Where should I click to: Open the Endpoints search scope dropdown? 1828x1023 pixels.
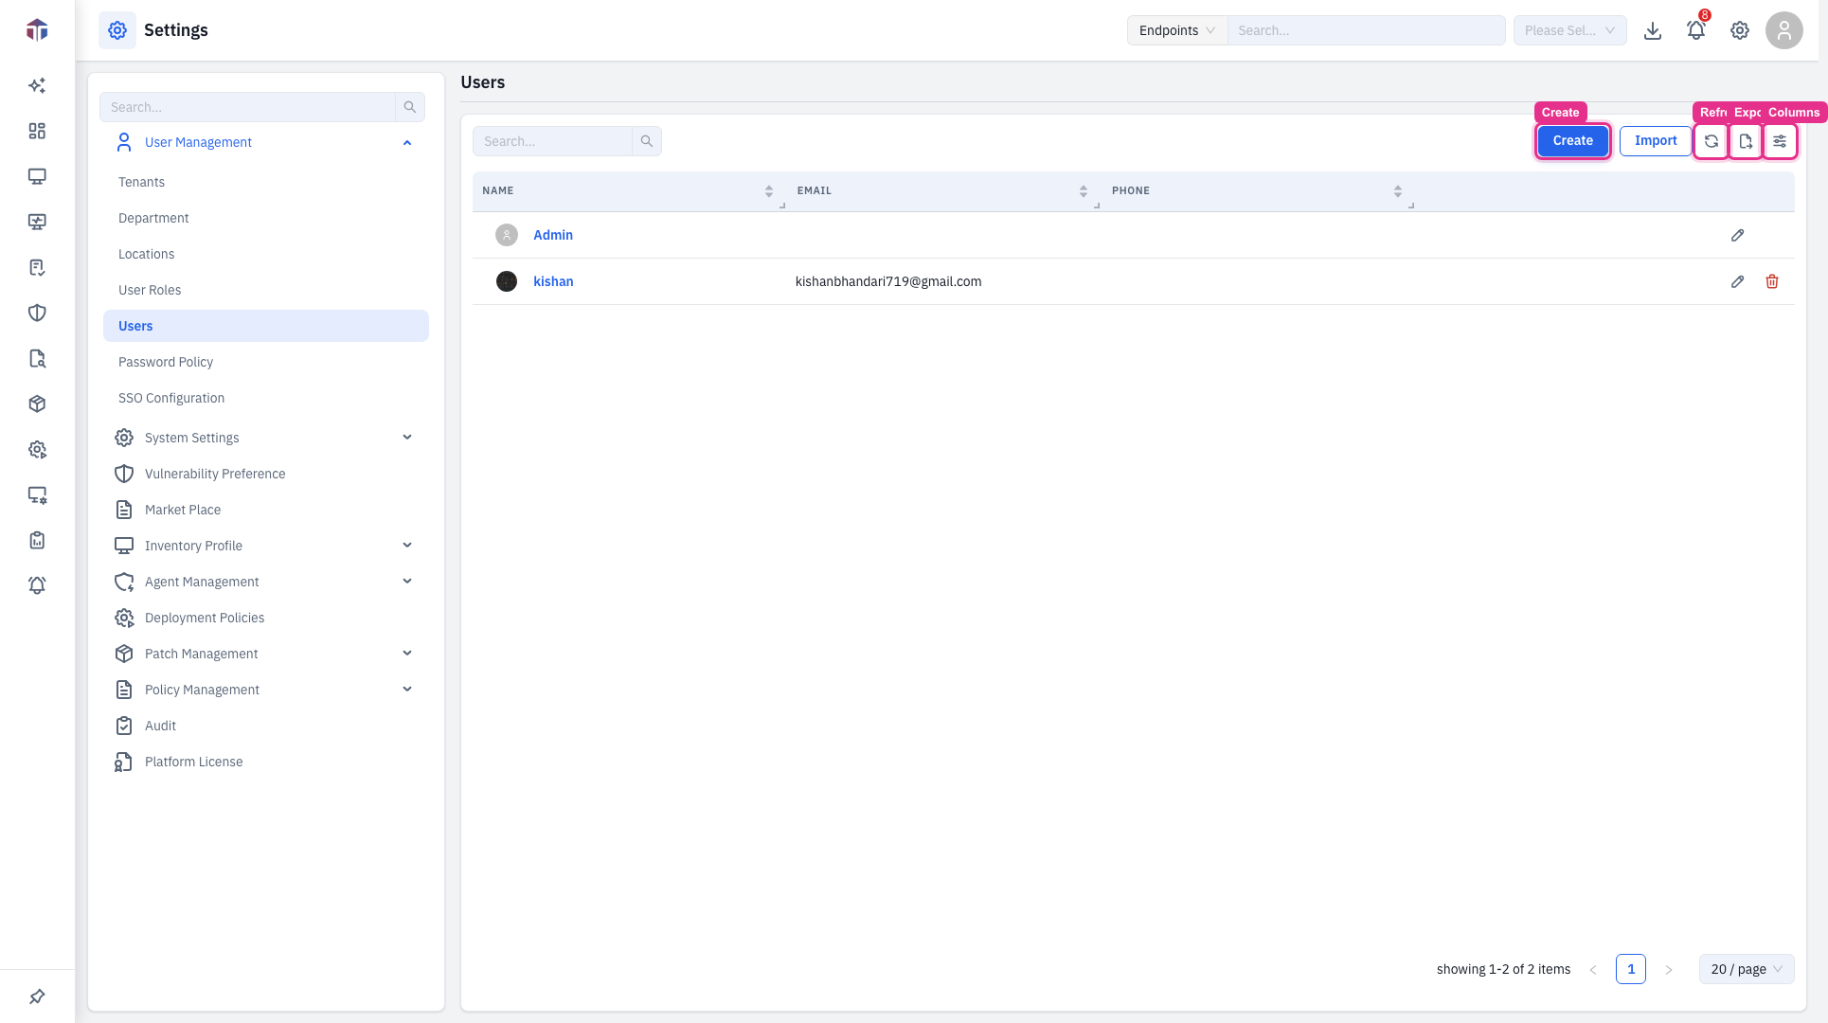point(1177,30)
